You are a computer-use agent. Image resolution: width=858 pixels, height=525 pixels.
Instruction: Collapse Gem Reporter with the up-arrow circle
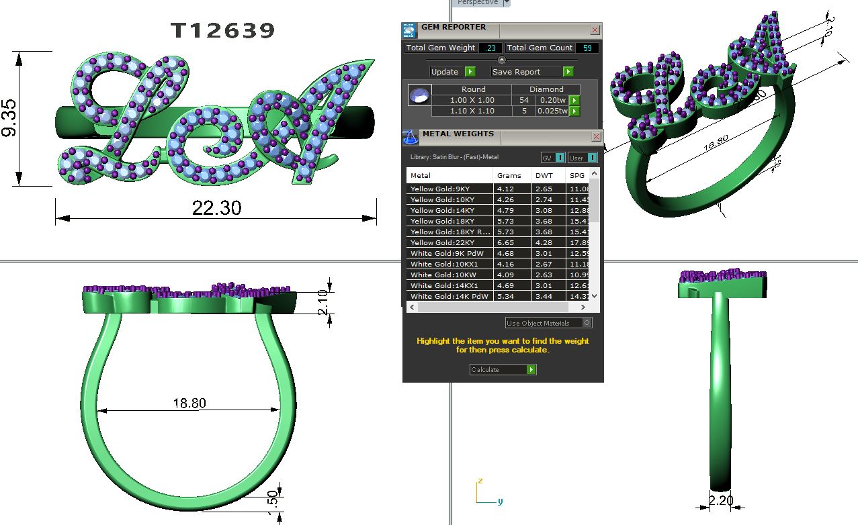point(502,60)
